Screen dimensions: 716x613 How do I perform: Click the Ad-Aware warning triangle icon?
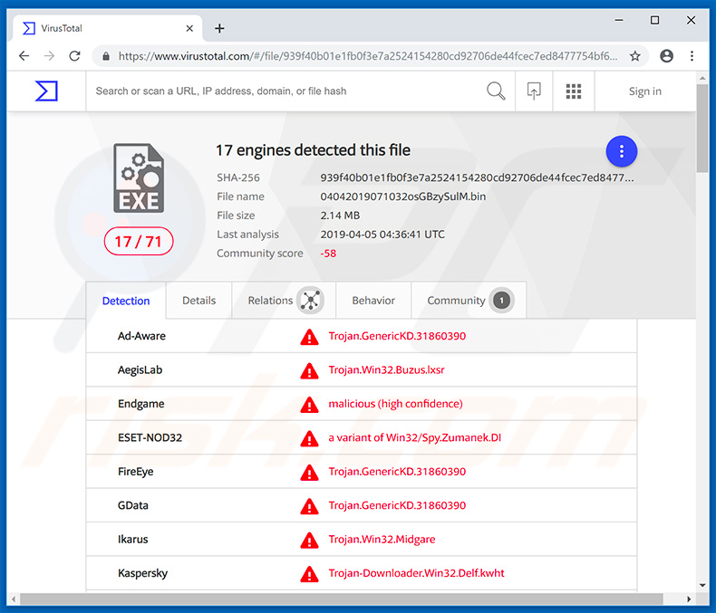click(x=309, y=337)
